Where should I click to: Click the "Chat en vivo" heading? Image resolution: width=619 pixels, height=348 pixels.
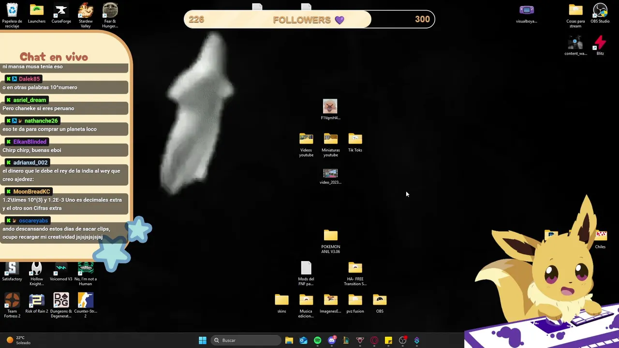[x=54, y=57]
